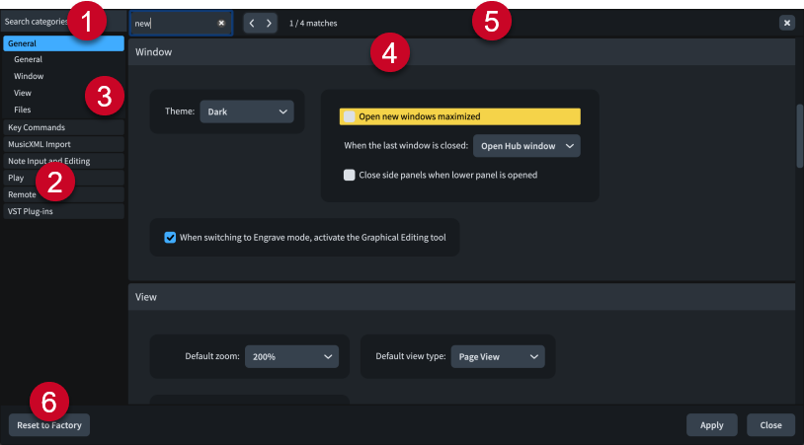Go to next search match
Viewport: 804px width, 445px height.
click(x=269, y=23)
